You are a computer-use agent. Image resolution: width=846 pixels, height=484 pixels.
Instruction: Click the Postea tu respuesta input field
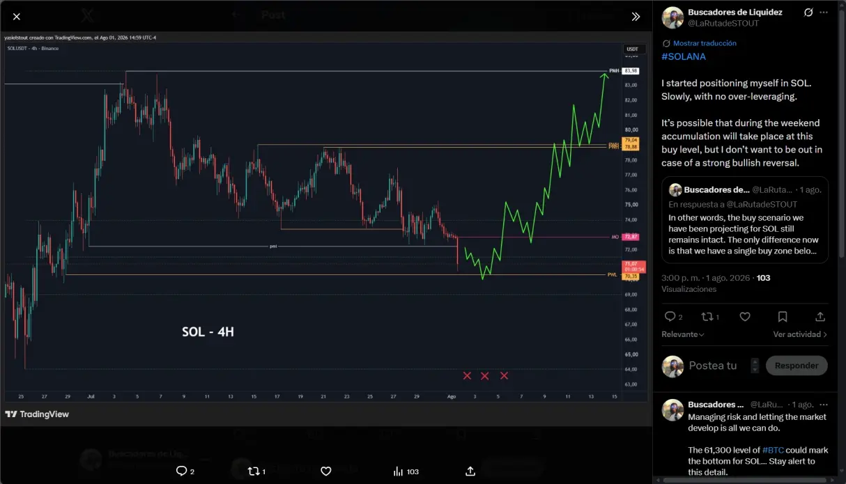(x=713, y=366)
